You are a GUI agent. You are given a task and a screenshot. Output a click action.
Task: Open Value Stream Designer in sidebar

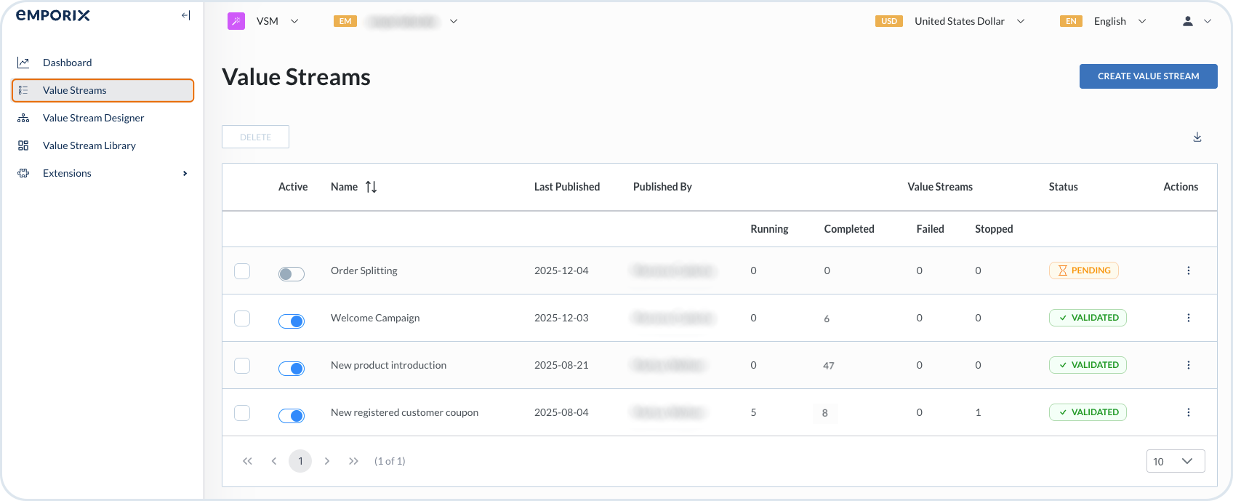tap(93, 118)
